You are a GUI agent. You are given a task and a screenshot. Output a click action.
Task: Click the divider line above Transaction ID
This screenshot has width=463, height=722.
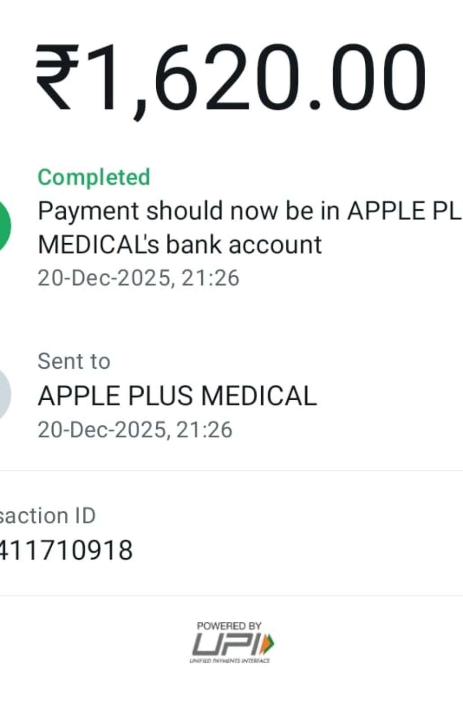[231, 471]
